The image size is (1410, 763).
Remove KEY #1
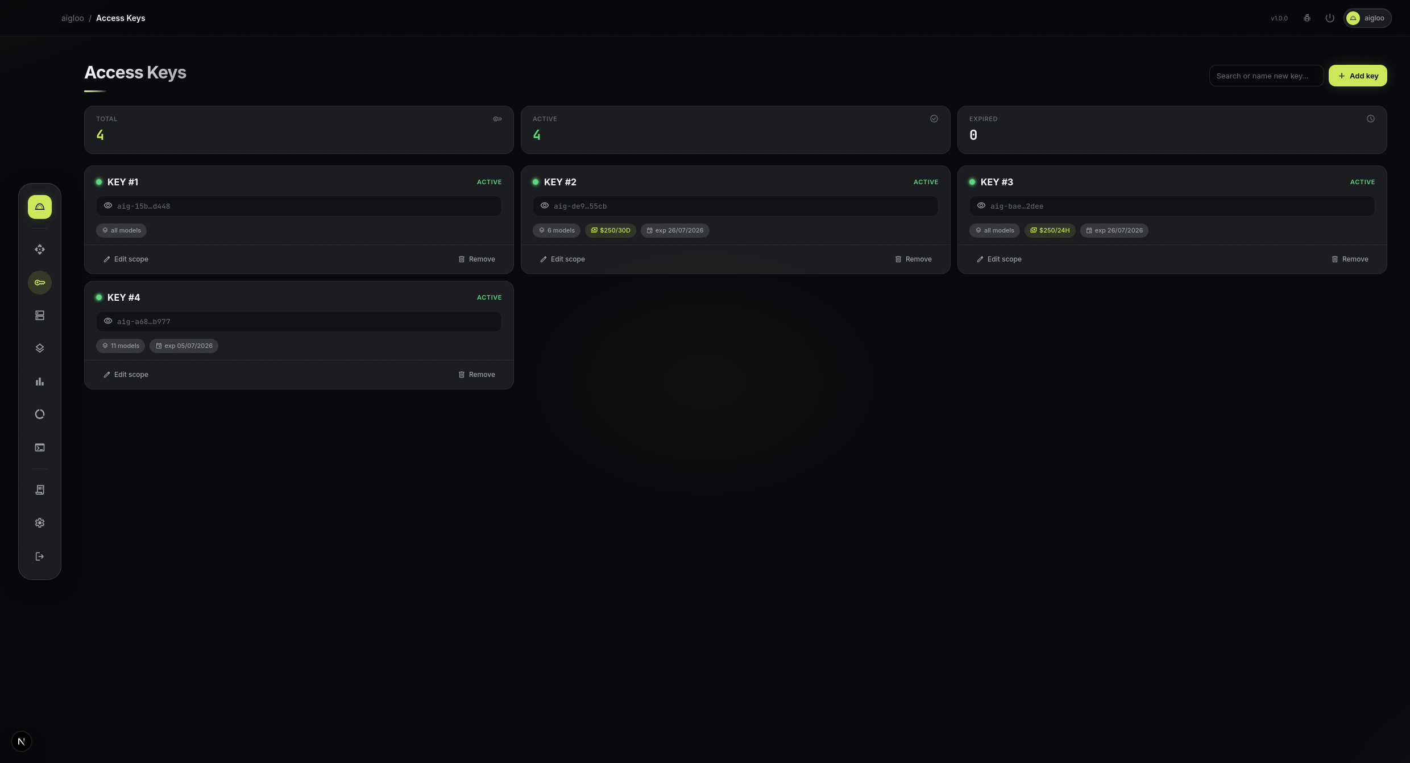pos(476,259)
